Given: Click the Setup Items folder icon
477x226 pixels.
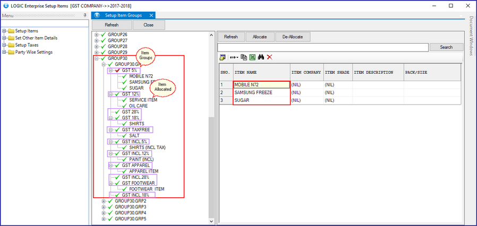Looking at the screenshot, I should point(11,31).
